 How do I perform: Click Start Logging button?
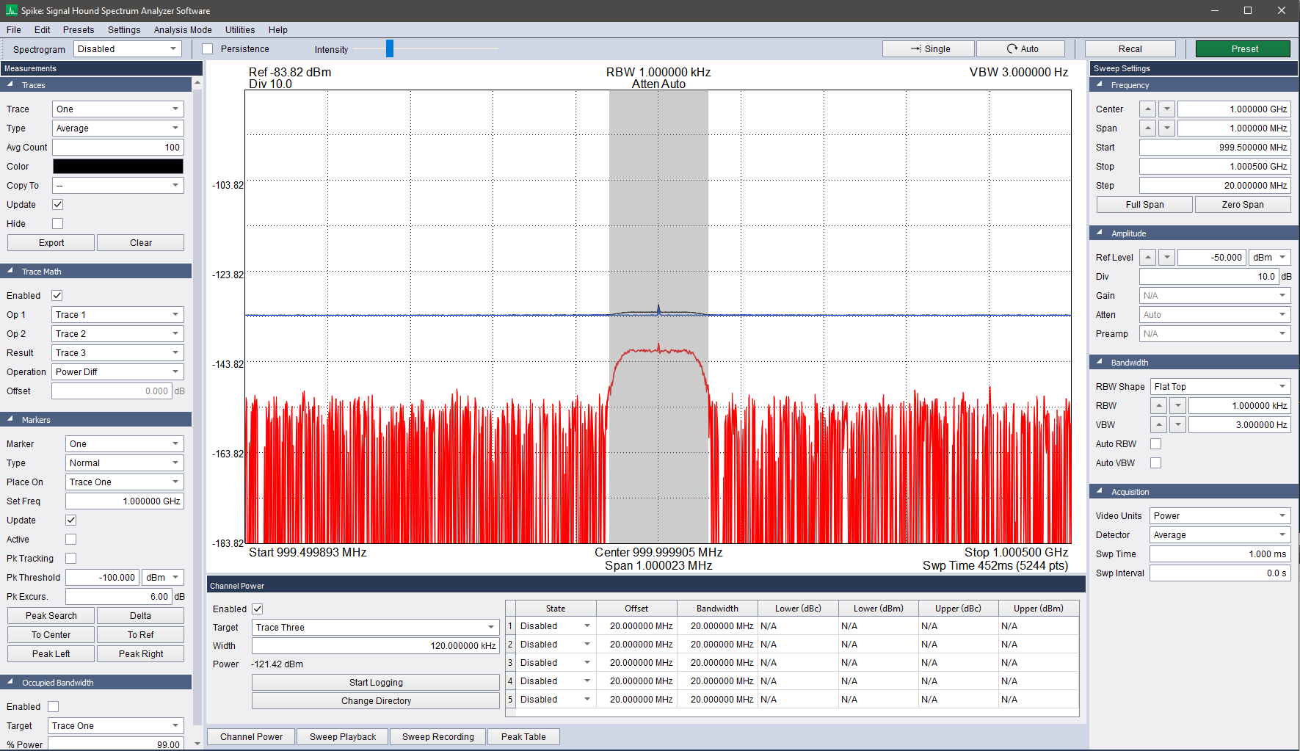coord(376,683)
